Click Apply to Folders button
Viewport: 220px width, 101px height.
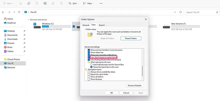[107, 38]
